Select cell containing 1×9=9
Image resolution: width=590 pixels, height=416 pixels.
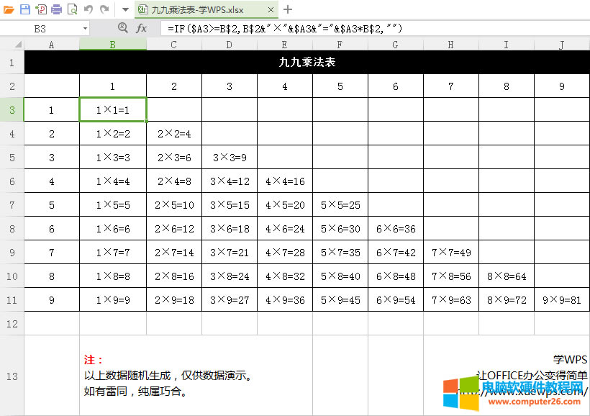[113, 299]
